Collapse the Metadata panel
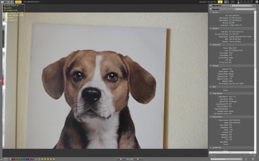This screenshot has height=161, width=259. click(210, 9)
